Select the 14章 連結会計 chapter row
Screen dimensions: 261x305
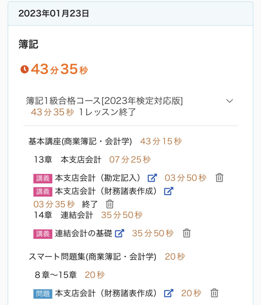click(x=64, y=215)
